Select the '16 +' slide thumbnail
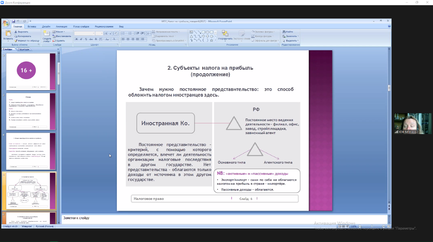Viewport: 433px width, 242px height. click(x=31, y=71)
